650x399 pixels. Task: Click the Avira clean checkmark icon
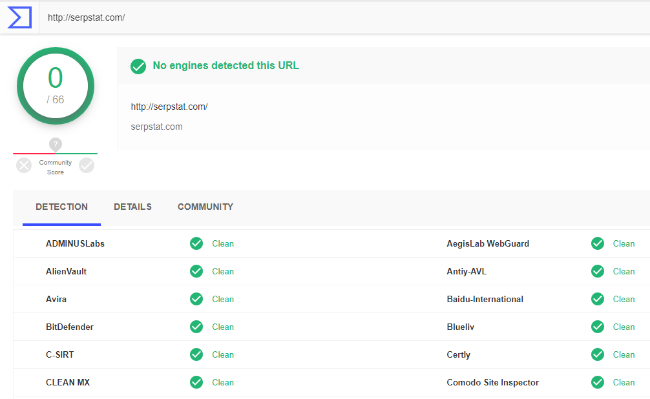pos(196,299)
